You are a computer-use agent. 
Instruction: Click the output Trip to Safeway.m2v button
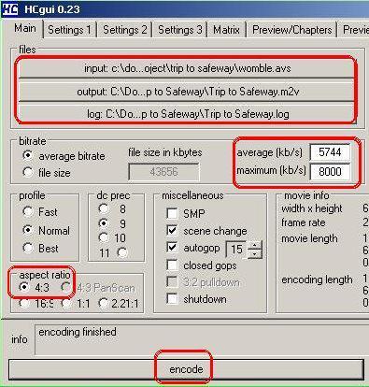186,92
